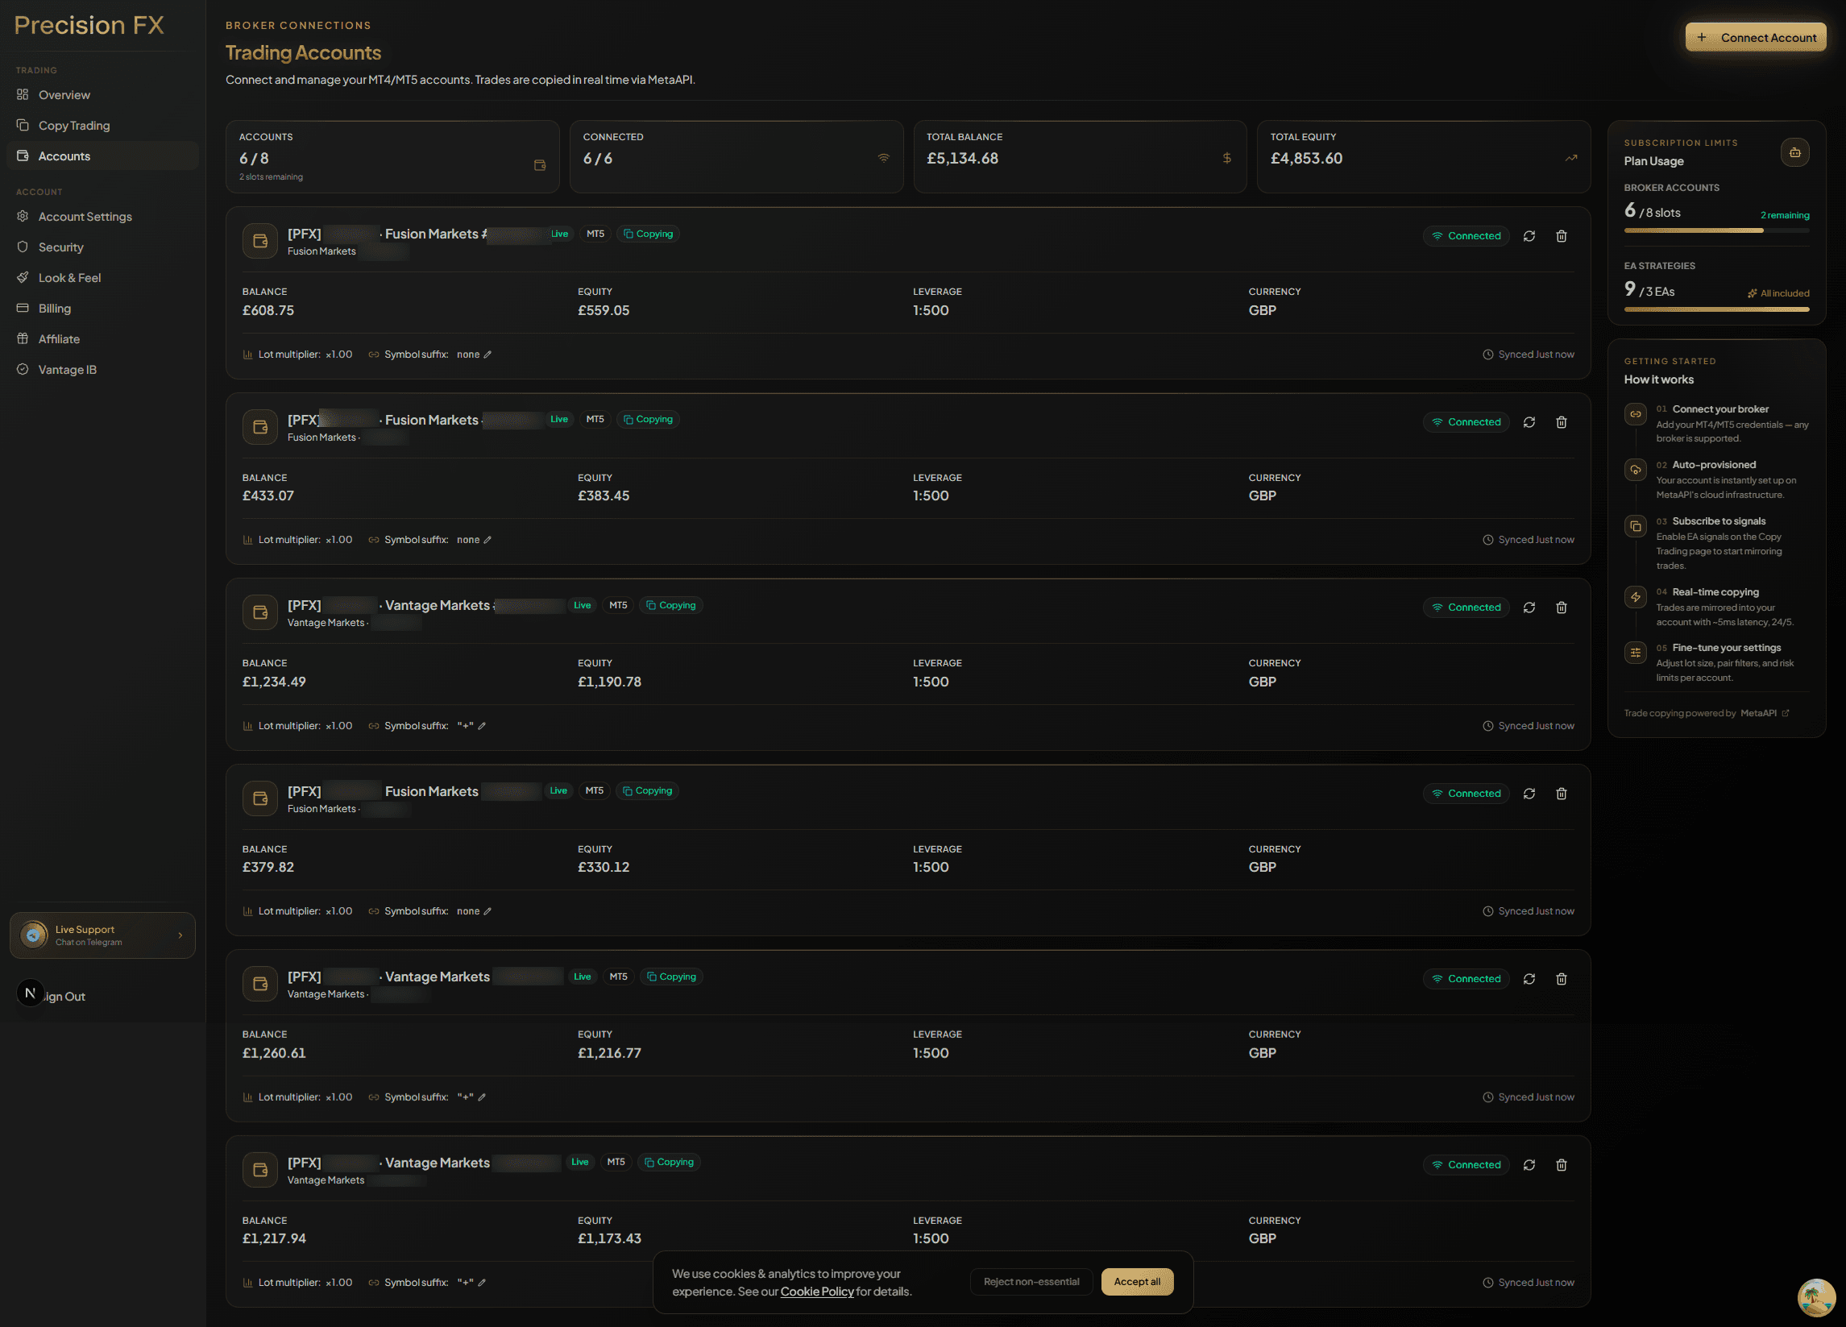Click 'Real-time copying' step
Image resolution: width=1846 pixels, height=1327 pixels.
tap(1715, 607)
